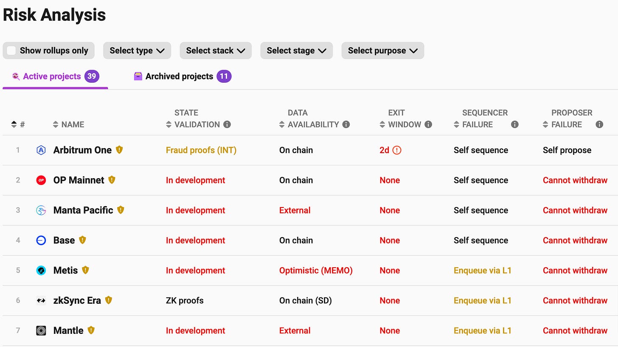Sort table by Name column header
Viewport: 618px width, 347px height.
pyautogui.click(x=68, y=124)
